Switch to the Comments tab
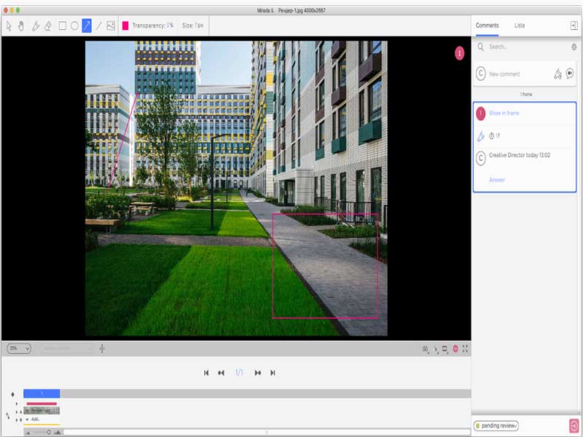Screen dimensions: 583x437 coord(487,25)
